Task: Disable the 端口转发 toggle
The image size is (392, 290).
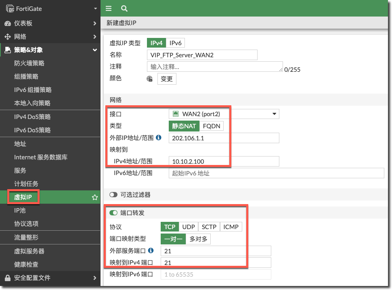Action: (113, 213)
